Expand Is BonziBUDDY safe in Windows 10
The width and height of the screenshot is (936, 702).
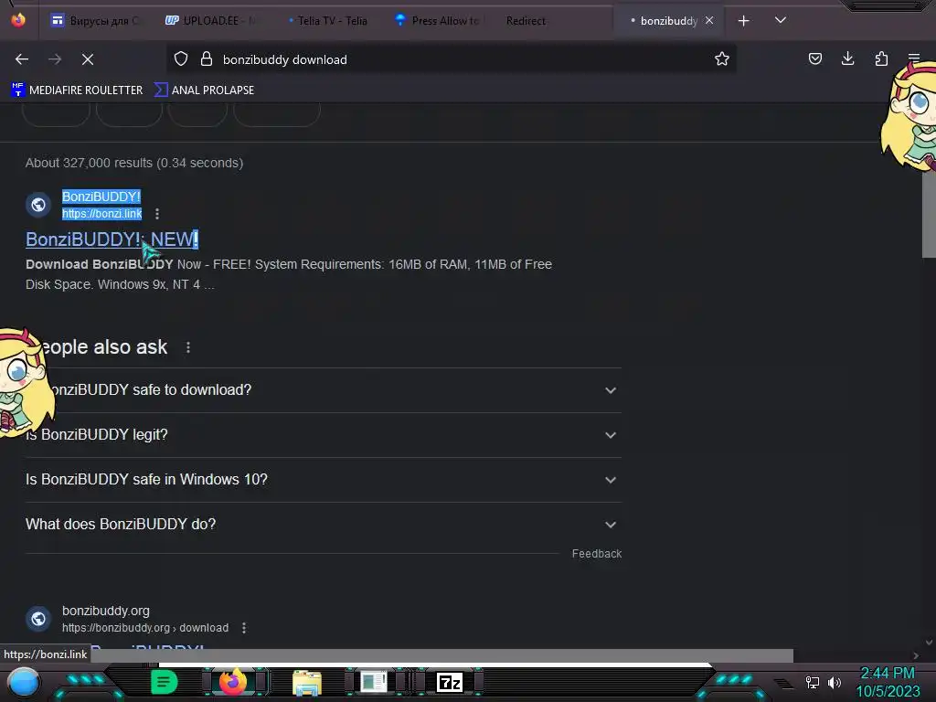(324, 479)
